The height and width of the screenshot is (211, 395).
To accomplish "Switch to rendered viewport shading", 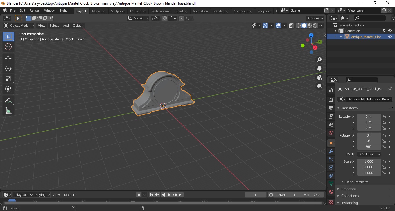I will [x=315, y=26].
